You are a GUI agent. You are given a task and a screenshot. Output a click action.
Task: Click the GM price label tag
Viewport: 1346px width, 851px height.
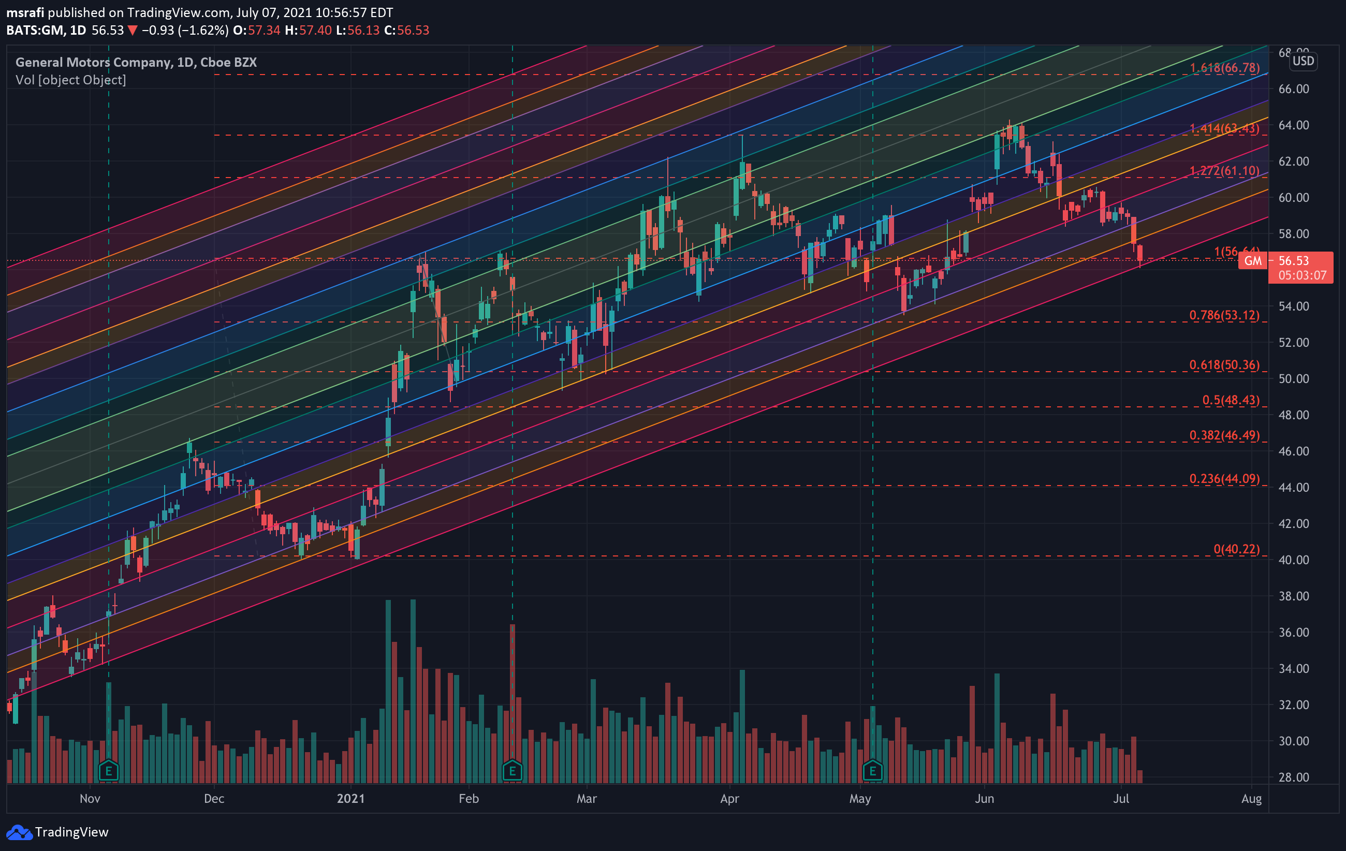point(1253,261)
